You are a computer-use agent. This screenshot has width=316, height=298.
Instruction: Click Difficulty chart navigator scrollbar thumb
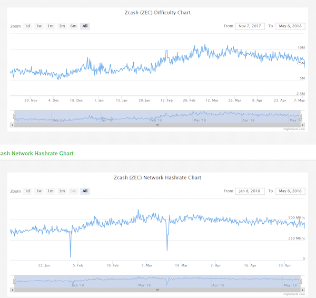point(157,125)
